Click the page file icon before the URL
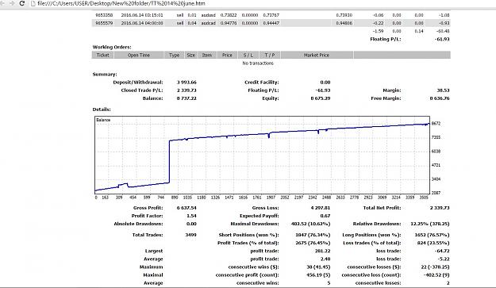The image size is (496, 288). coord(33,3)
